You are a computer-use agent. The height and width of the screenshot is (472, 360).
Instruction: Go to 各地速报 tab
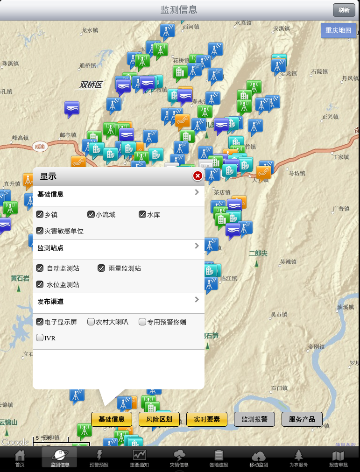[x=219, y=458]
